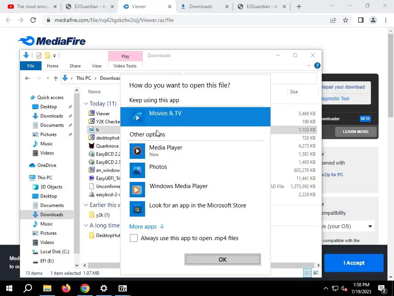Click muted volume tray icon
The image size is (394, 296).
point(344,288)
